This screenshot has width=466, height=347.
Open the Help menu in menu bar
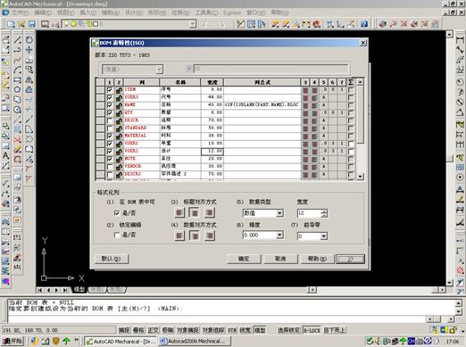[x=279, y=12]
